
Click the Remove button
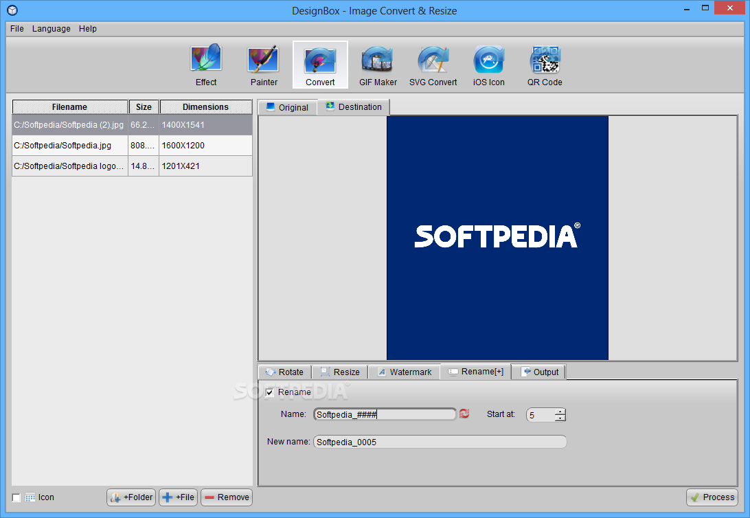click(x=227, y=497)
